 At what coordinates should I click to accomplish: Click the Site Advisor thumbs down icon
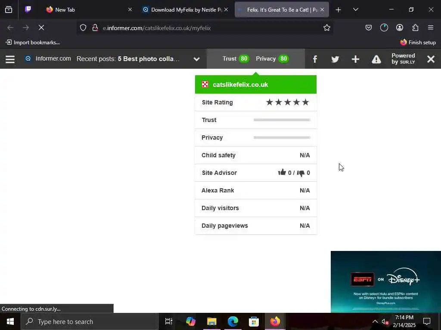tap(301, 173)
